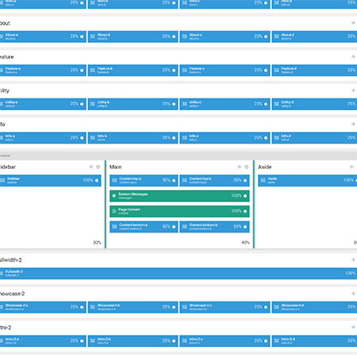357x357 pixels.
Task: Click the Showcase-2 section heading
Action: tap(12, 294)
